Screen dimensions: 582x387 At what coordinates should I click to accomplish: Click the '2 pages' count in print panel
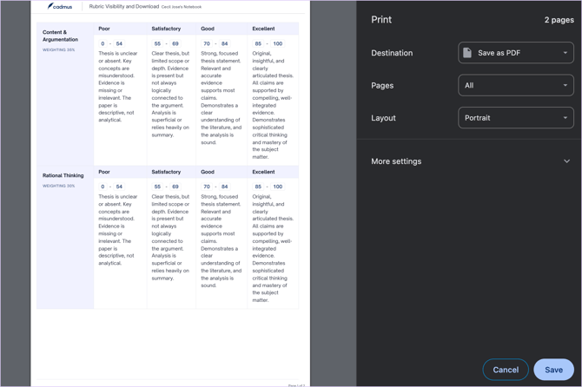pyautogui.click(x=559, y=20)
